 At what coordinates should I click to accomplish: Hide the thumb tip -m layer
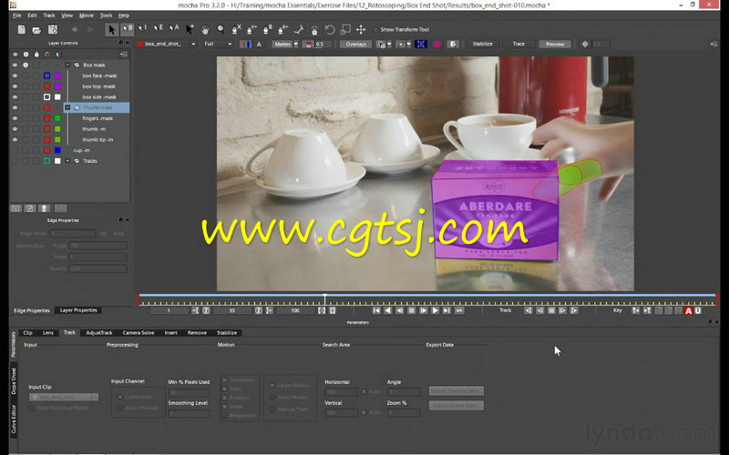(x=15, y=140)
